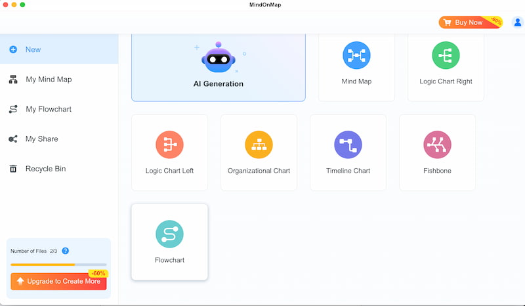Click the Number of Files 2/3 text
The width and height of the screenshot is (525, 306).
coord(34,251)
